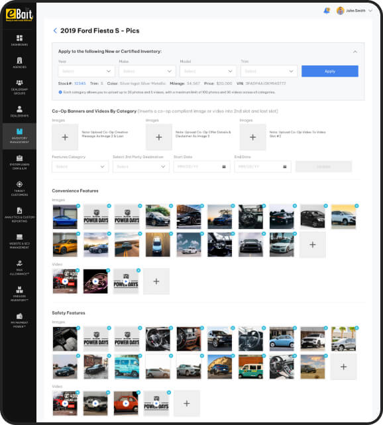Open Dealership Groups in the sidebar
The image size is (383, 425).
tap(19, 87)
